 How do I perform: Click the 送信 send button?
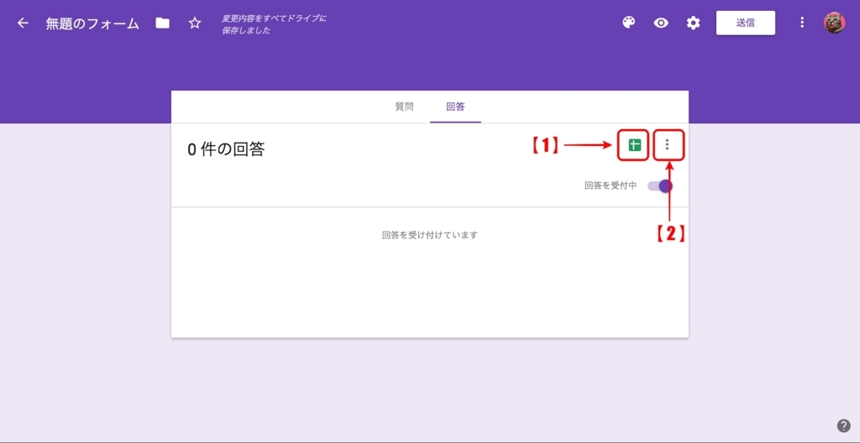coord(746,23)
